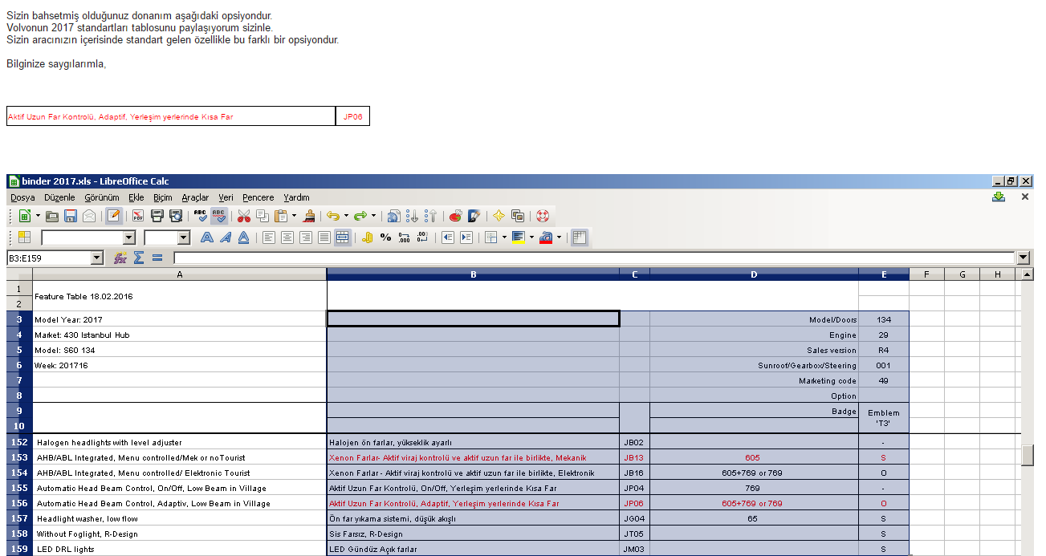Viewport: 1046px width, 556px height.
Task: Save the document with the floppy icon
Action: point(71,216)
